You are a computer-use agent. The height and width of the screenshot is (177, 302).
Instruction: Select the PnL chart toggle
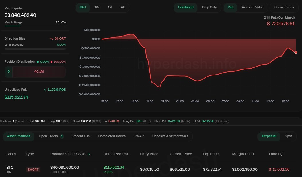coord(230,7)
